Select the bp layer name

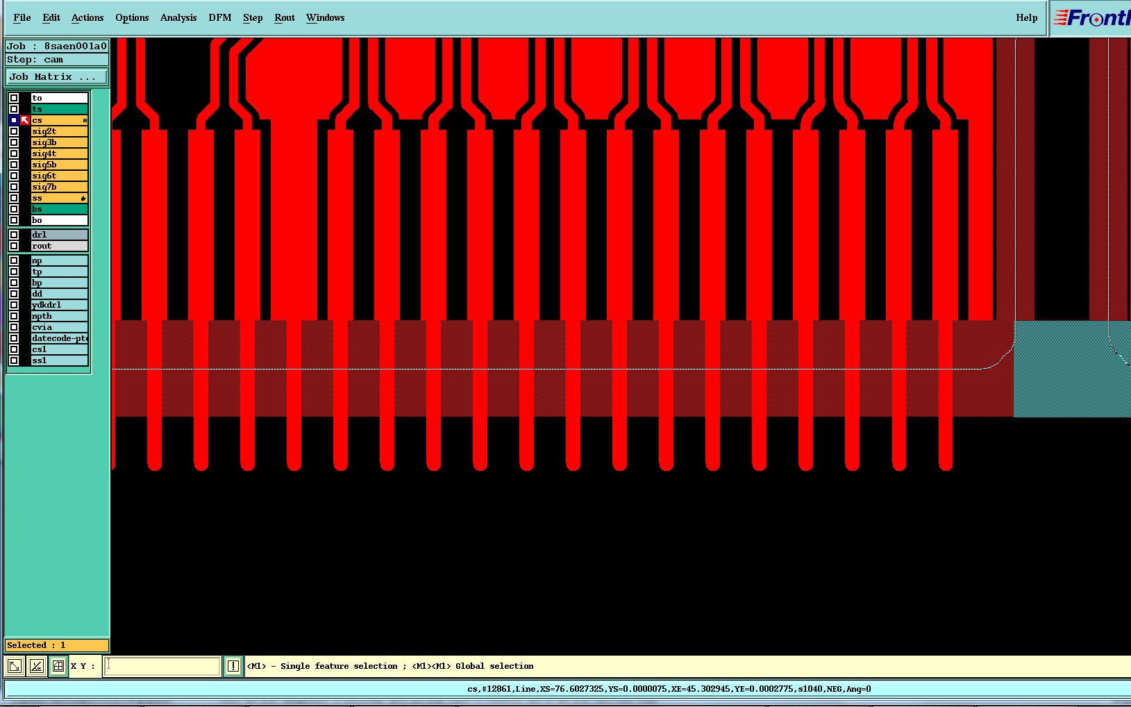tap(59, 283)
